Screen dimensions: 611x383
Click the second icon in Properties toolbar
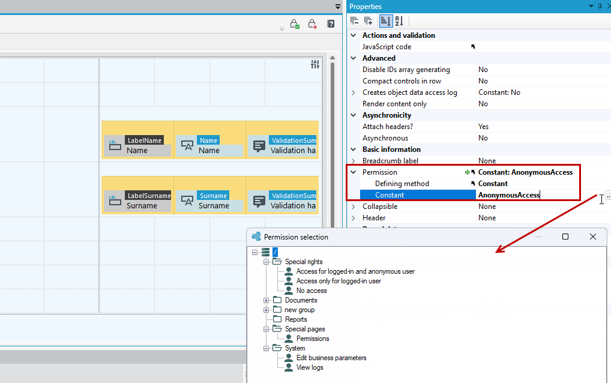click(x=369, y=21)
